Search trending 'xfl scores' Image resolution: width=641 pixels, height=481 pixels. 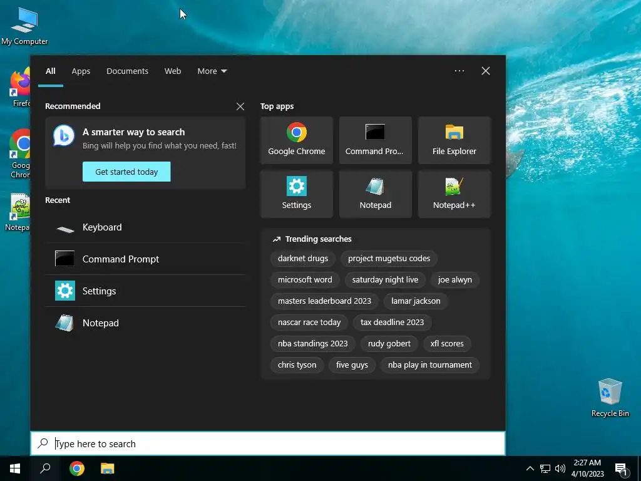tap(447, 344)
